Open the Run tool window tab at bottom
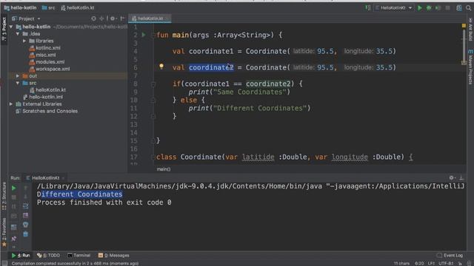The height and width of the screenshot is (266, 474). click(21, 255)
